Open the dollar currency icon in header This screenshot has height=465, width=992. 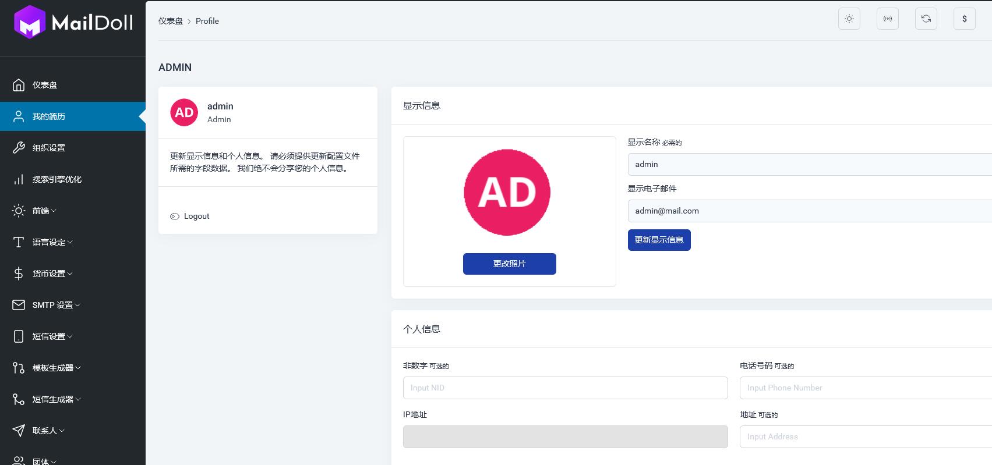coord(964,19)
